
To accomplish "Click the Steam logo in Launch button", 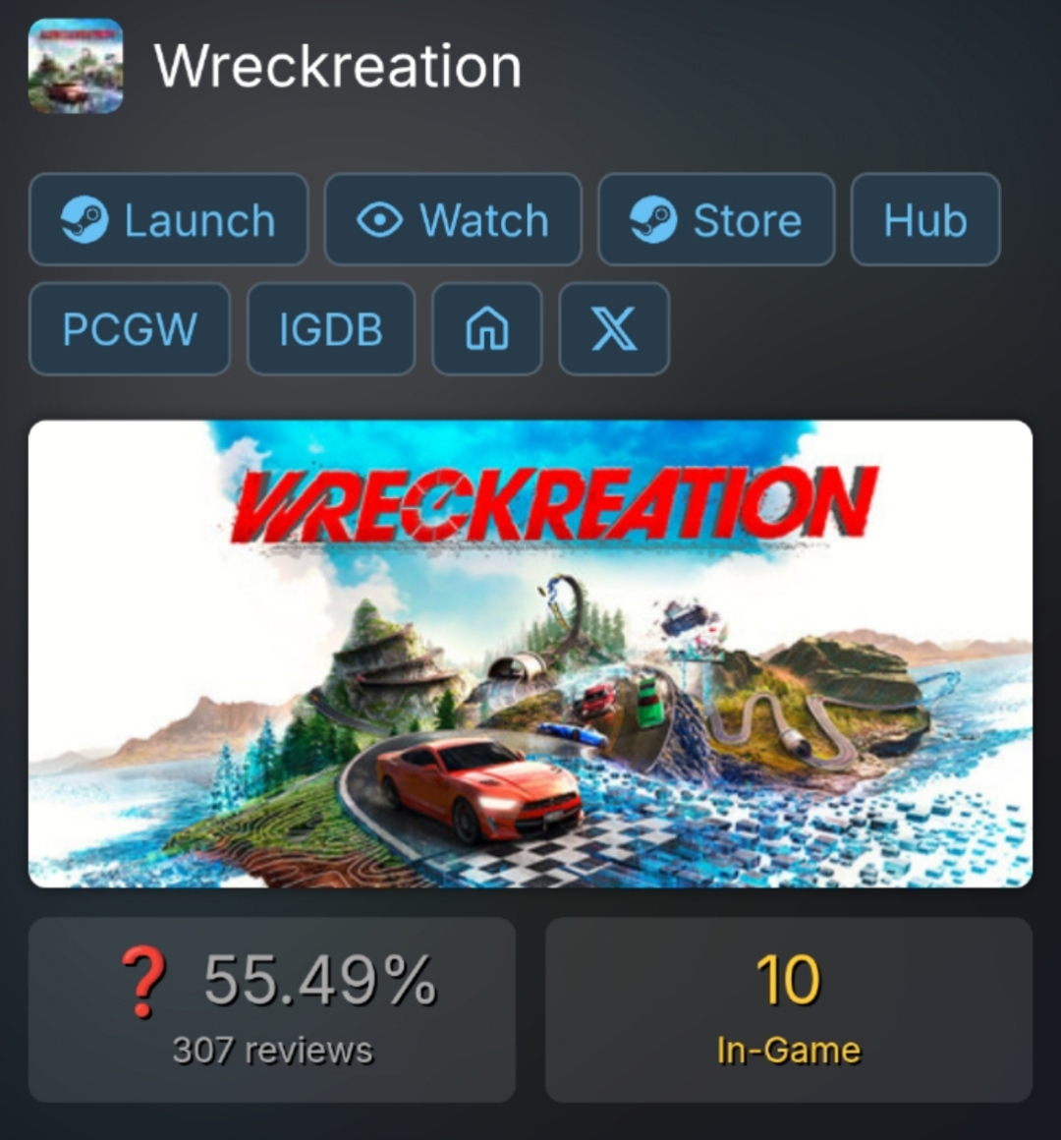I will tap(84, 219).
